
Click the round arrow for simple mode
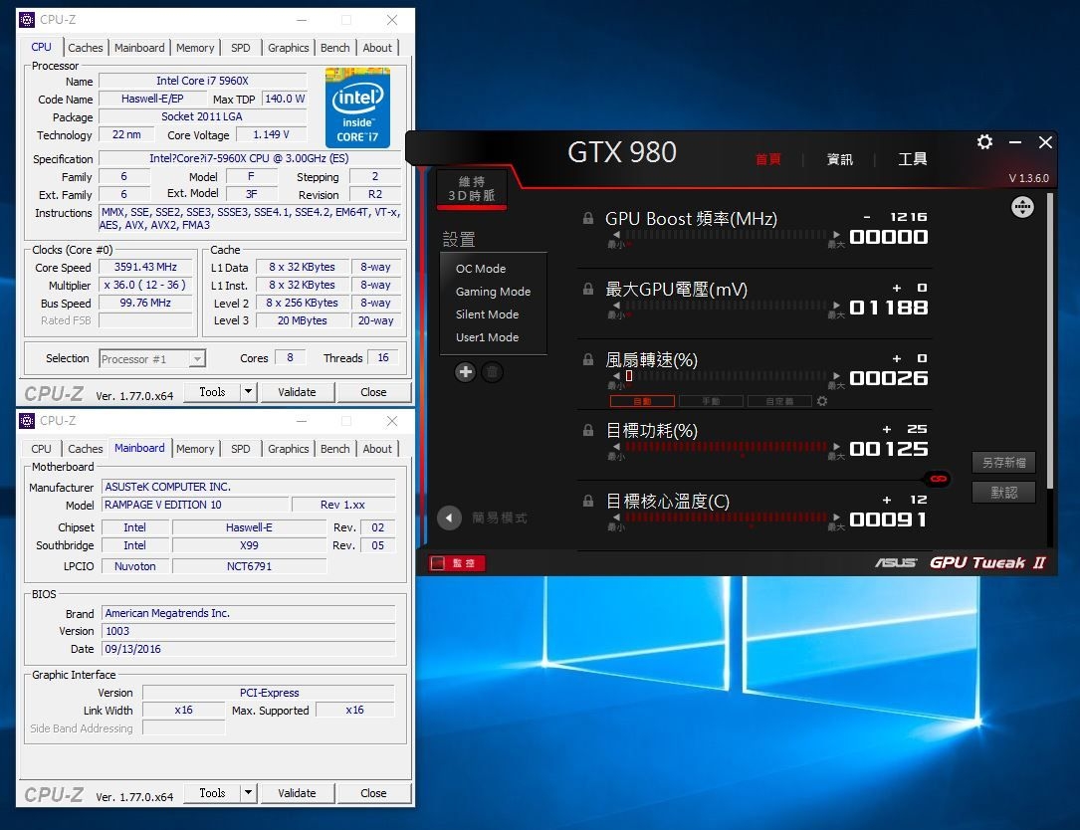pyautogui.click(x=449, y=518)
